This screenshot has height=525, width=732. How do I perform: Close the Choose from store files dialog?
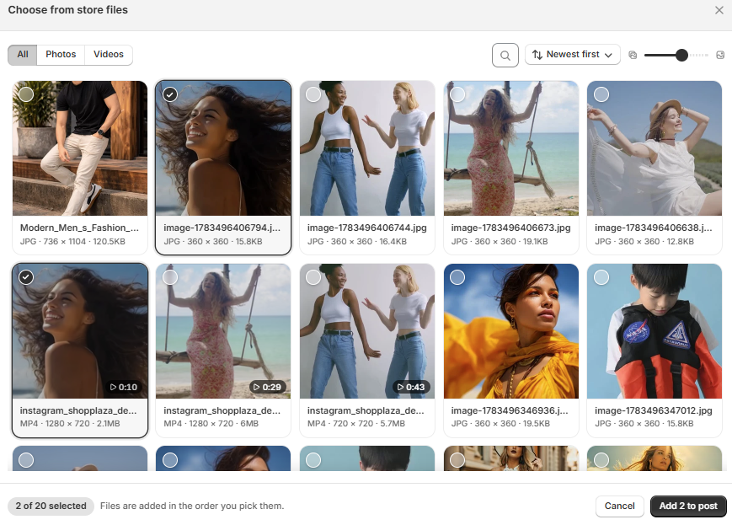point(719,10)
